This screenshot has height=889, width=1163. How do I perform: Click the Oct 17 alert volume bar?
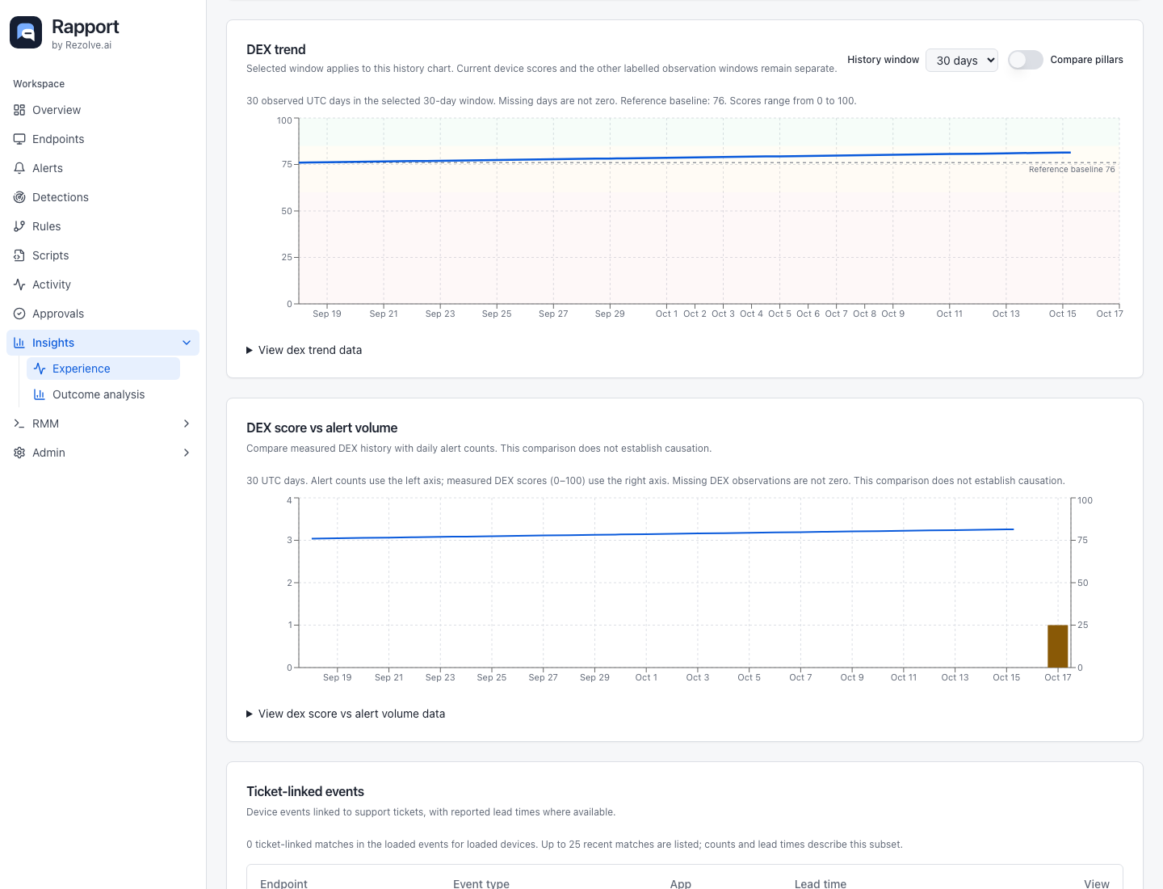click(1058, 646)
